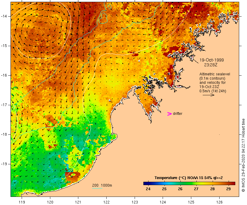Click the 'Temperature (°C) NOAA 15 54% ql>=2' title

point(189,178)
